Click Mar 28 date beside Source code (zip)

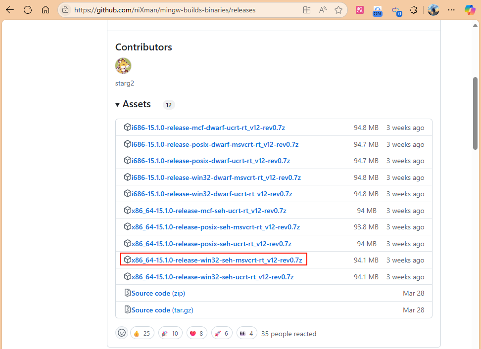point(414,293)
